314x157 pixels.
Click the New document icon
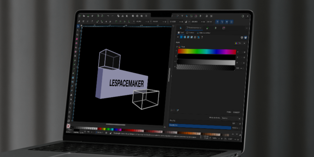(79, 16)
